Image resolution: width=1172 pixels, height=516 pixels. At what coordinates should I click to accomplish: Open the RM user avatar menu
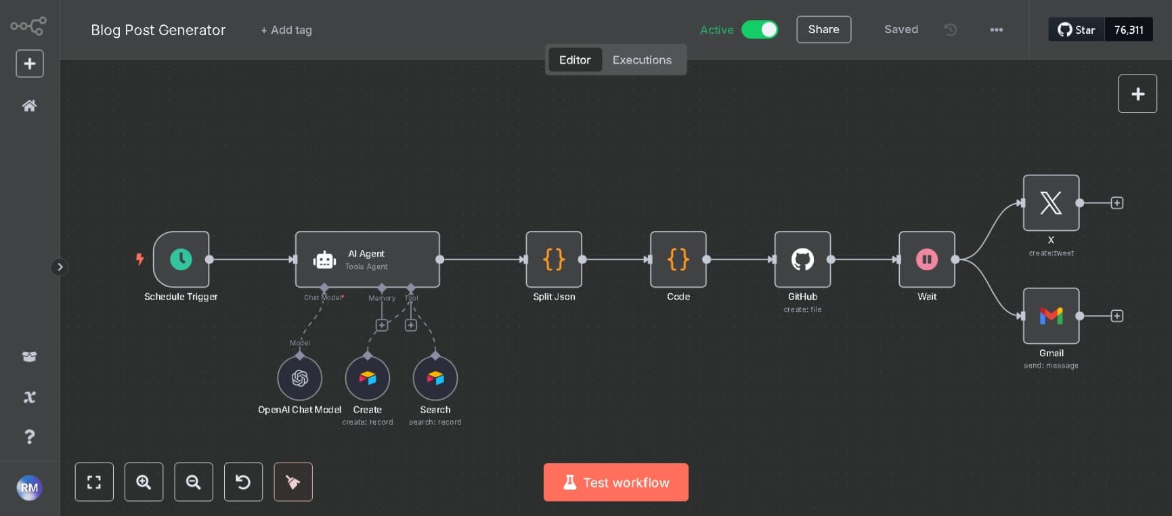click(29, 488)
